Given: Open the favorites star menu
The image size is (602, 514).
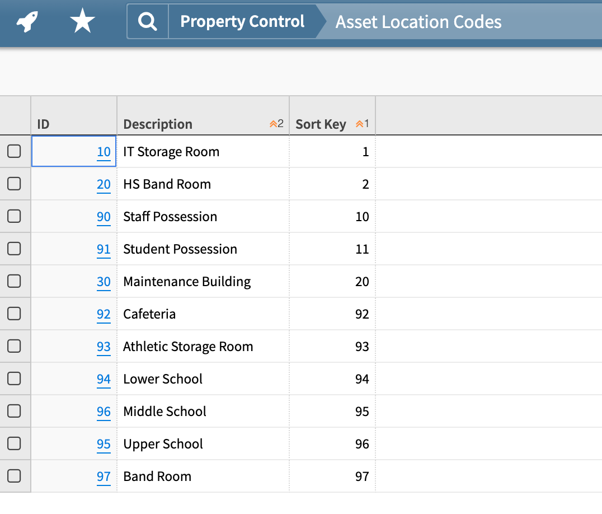Looking at the screenshot, I should click(82, 20).
